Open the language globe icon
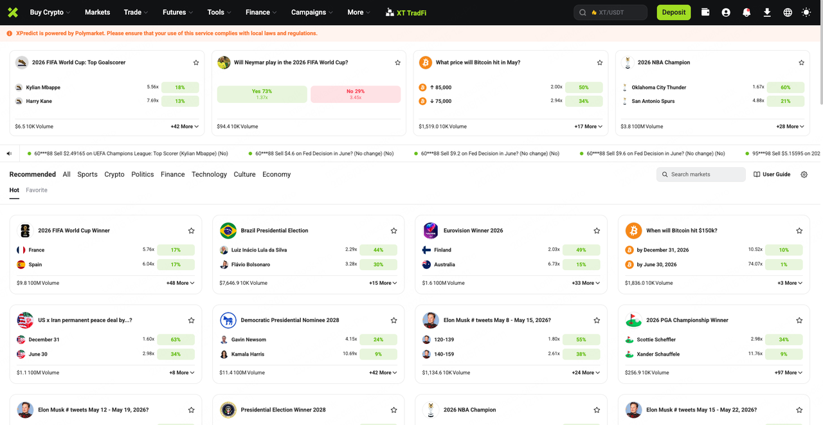 tap(788, 12)
